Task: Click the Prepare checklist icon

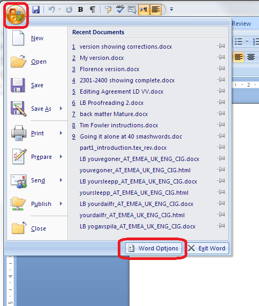Action: pyautogui.click(x=19, y=157)
